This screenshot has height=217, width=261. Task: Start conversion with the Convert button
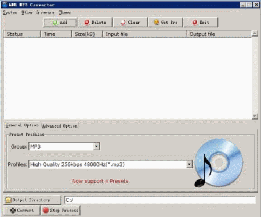tap(22, 210)
